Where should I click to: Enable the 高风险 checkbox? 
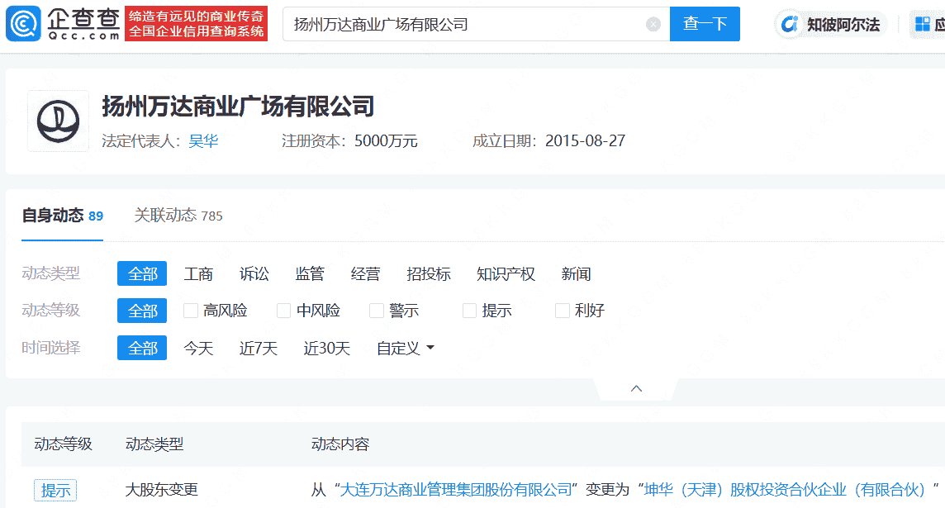point(191,311)
